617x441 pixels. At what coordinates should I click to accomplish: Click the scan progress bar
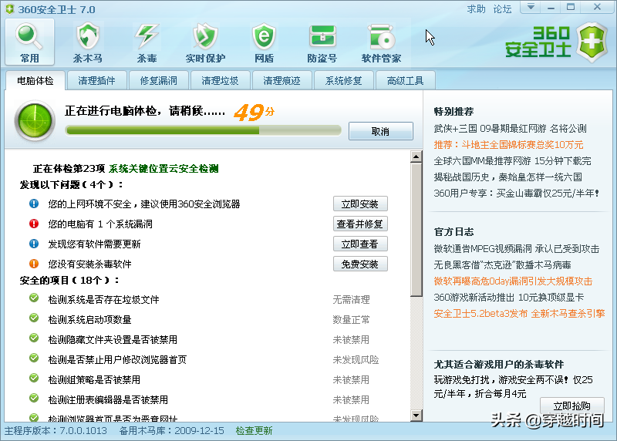204,131
